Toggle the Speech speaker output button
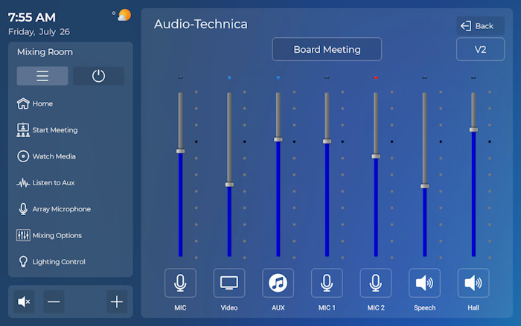Viewport: 521px width, 326px height. [425, 283]
